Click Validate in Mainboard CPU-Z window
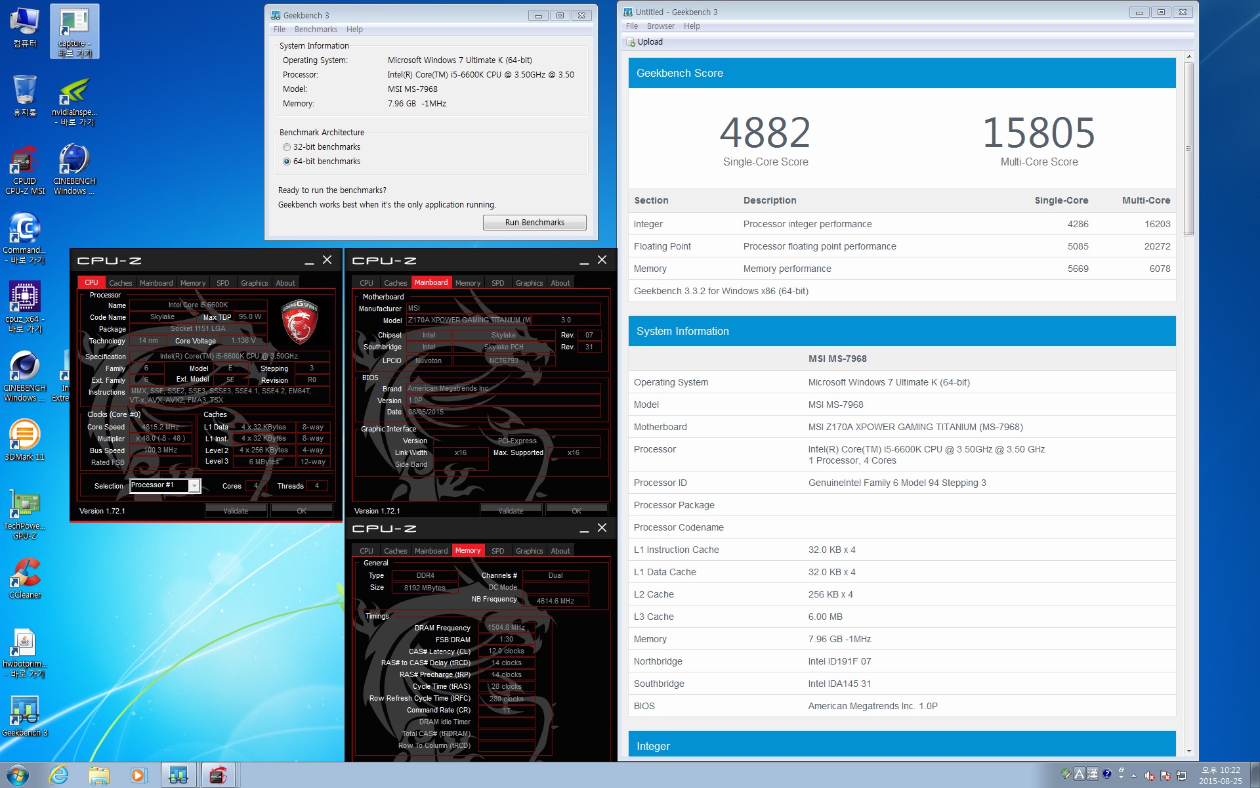This screenshot has width=1260, height=788. 511,511
